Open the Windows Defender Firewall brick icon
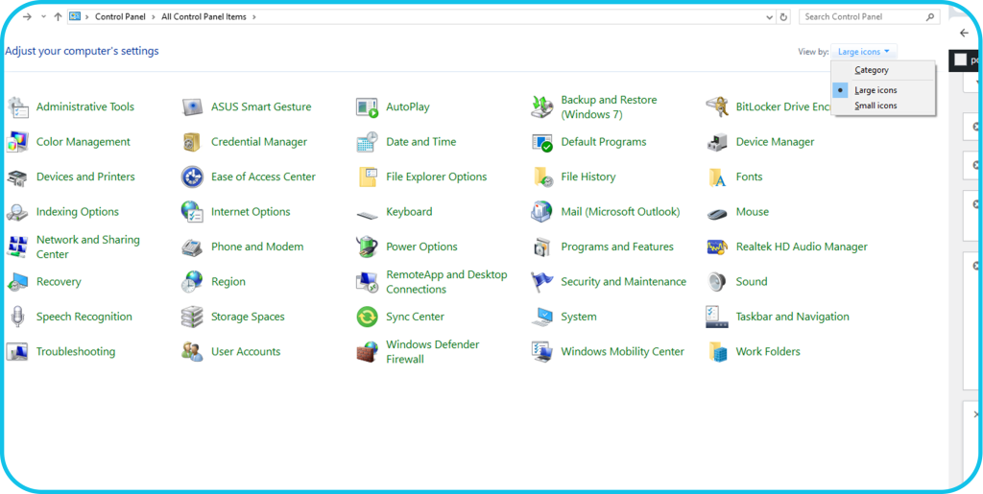This screenshot has height=494, width=983. point(367,352)
